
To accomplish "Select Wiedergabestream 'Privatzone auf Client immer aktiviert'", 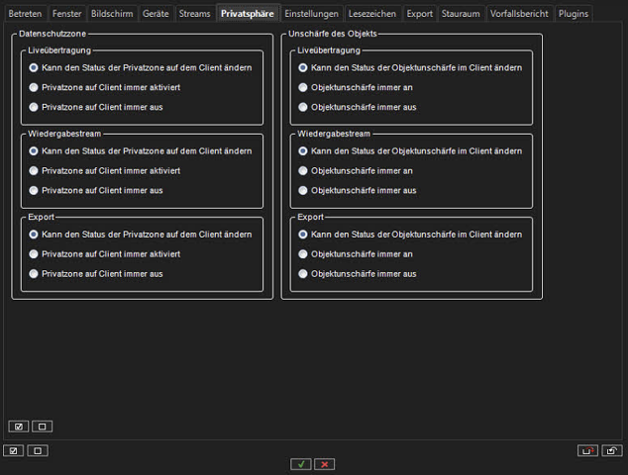I will pyautogui.click(x=105, y=171).
